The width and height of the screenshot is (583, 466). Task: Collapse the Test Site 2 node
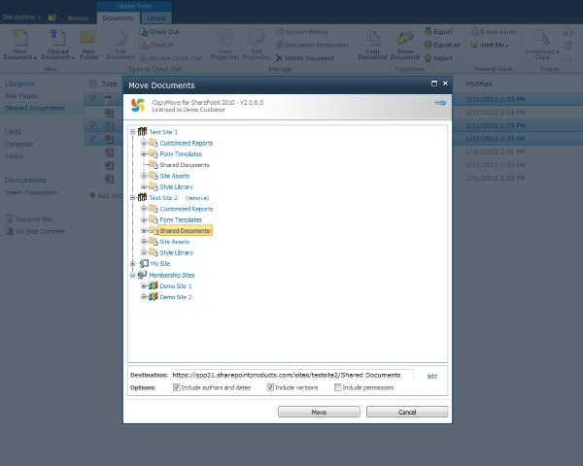point(132,198)
